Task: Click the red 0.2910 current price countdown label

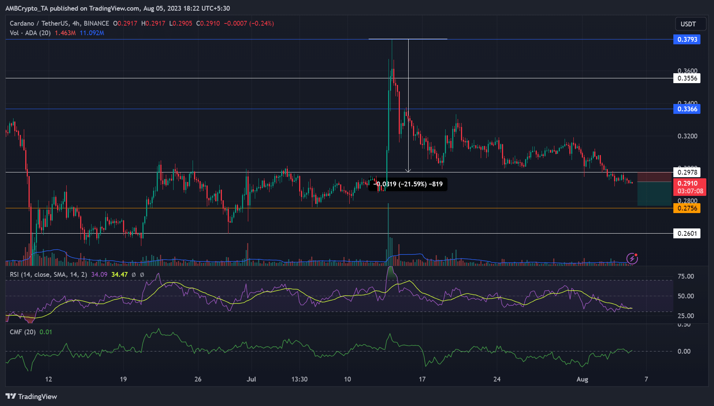Action: coord(690,187)
